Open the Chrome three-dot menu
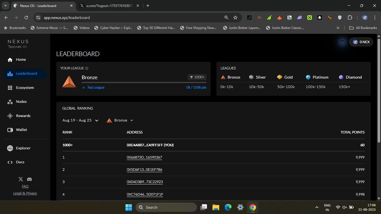This screenshot has width=381, height=214. coord(375,18)
